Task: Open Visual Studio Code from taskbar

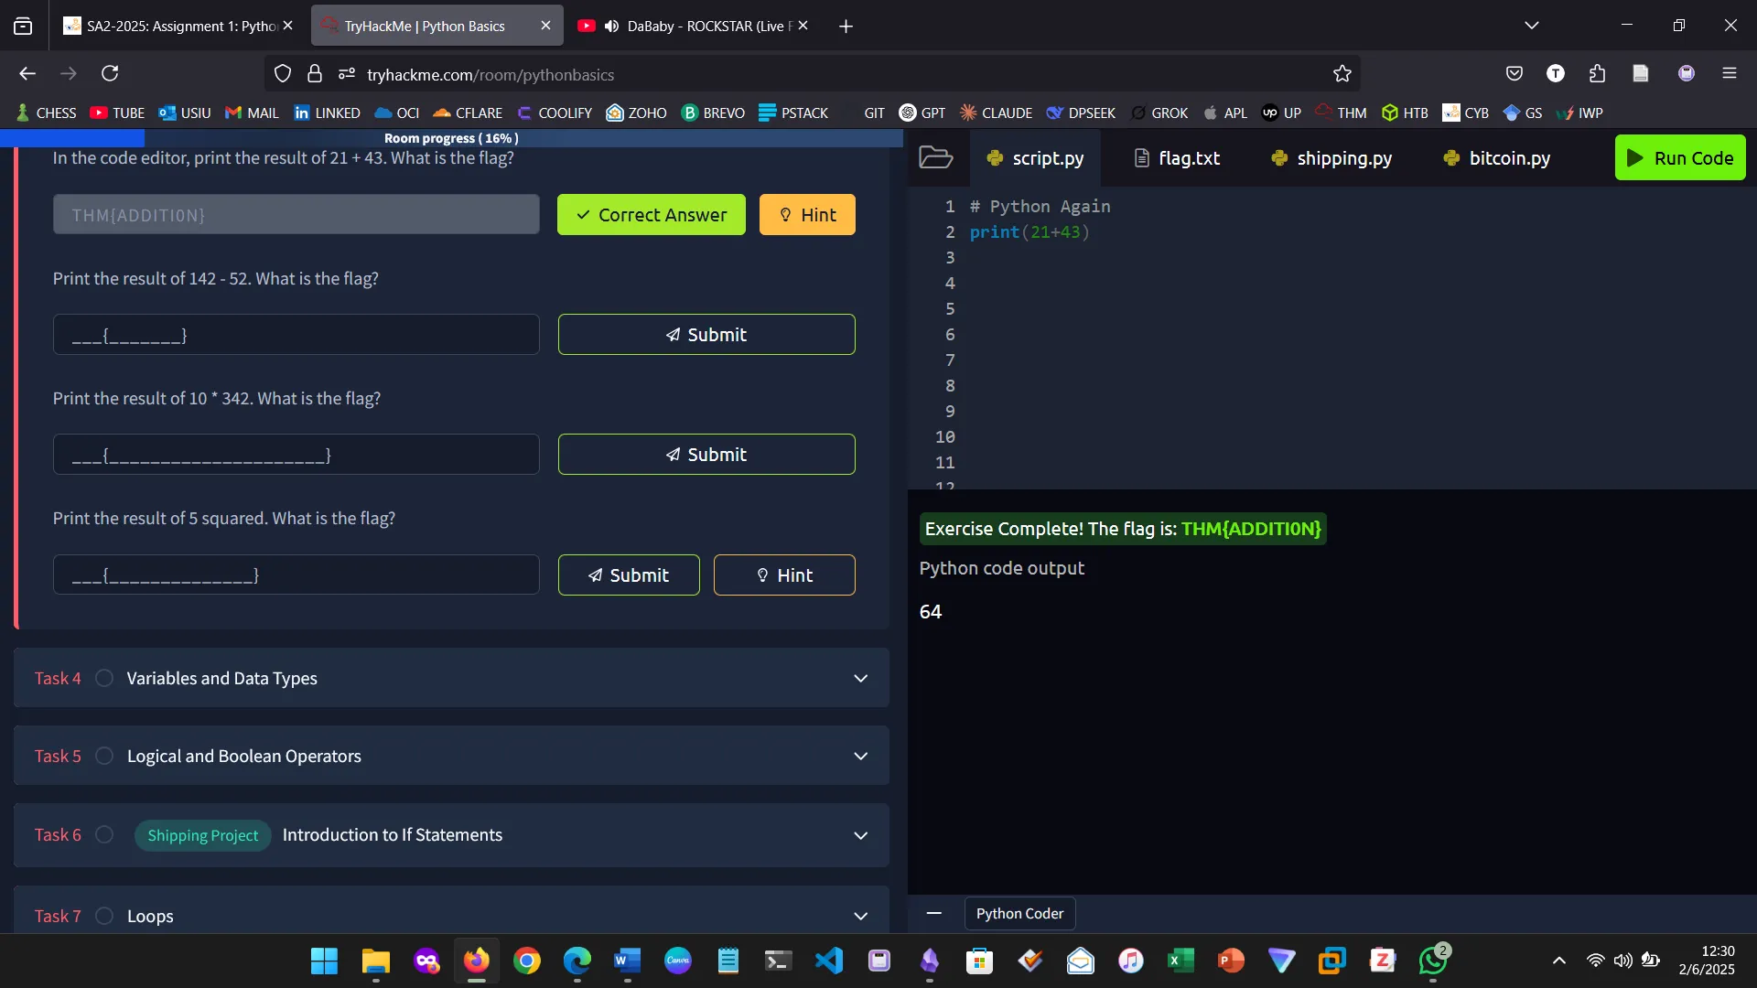Action: pos(829,961)
